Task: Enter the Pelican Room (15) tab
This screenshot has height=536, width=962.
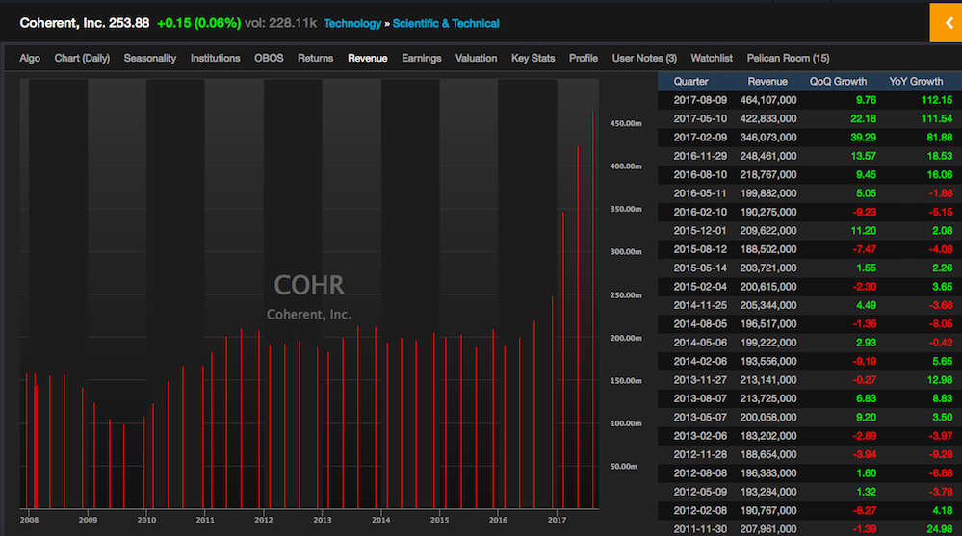Action: click(788, 59)
